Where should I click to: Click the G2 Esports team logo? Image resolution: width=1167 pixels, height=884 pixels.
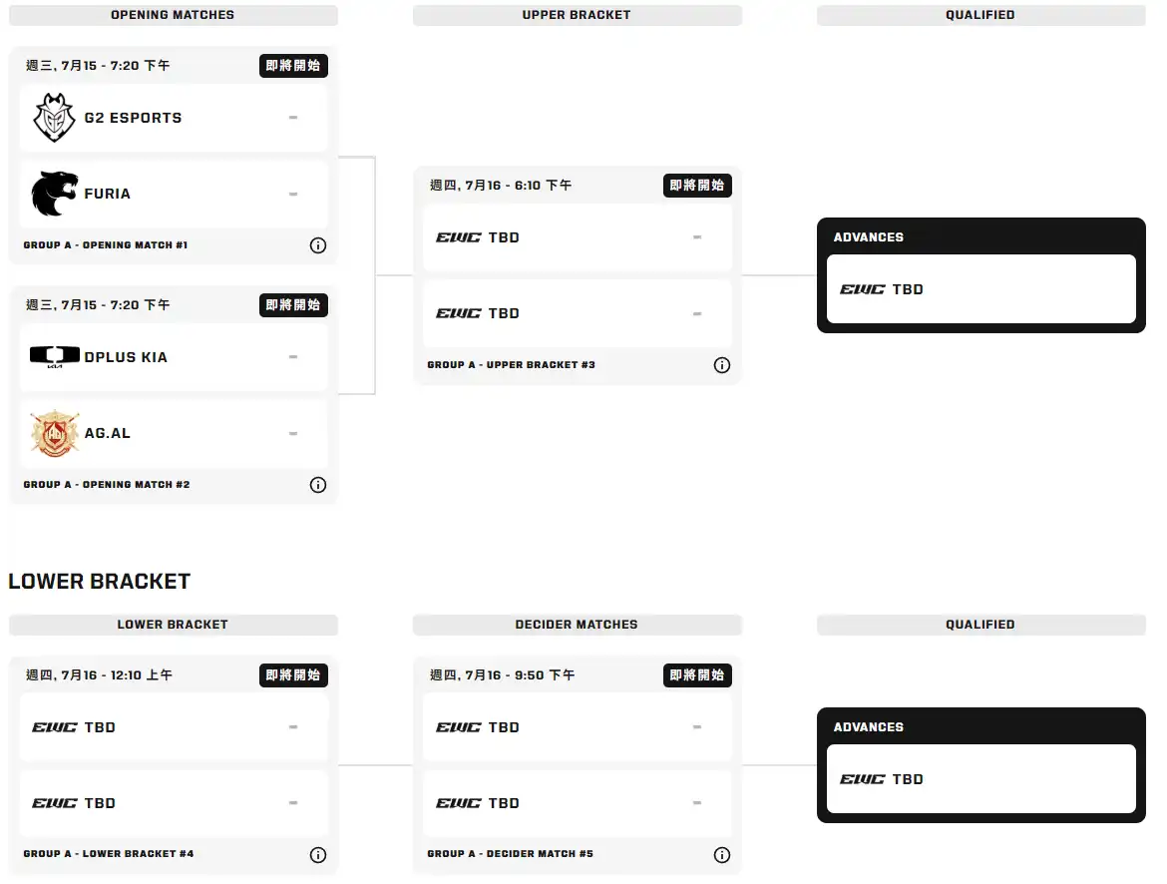[x=54, y=118]
